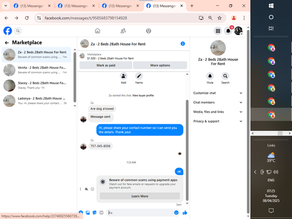Viewport: 292px width, 219px height.
Task: Bookmark this page with the star icon
Action: [x=220, y=18]
